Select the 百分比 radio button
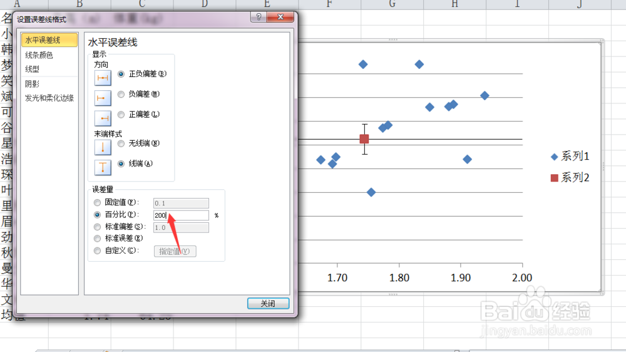 (x=97, y=215)
